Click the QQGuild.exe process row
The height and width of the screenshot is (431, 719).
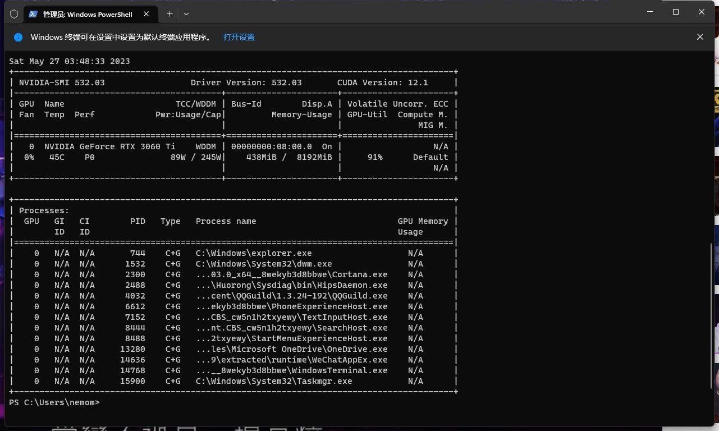click(233, 296)
